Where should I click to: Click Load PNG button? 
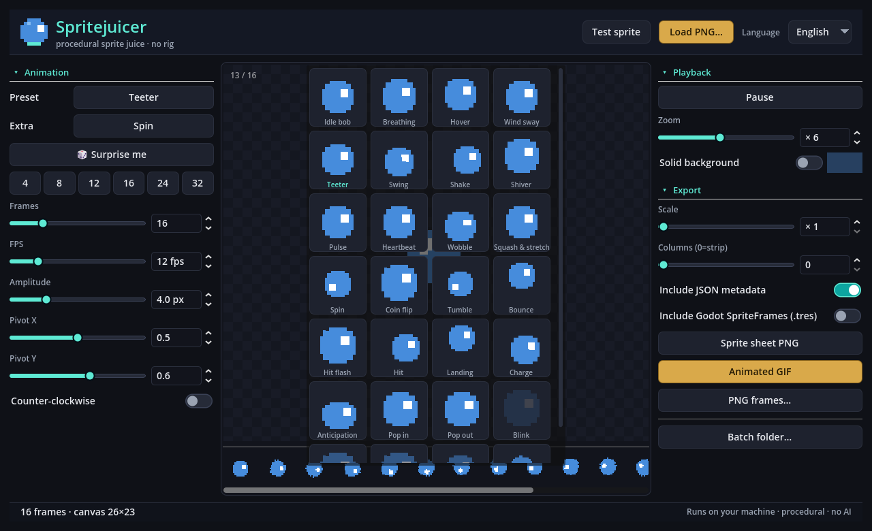pyautogui.click(x=696, y=32)
